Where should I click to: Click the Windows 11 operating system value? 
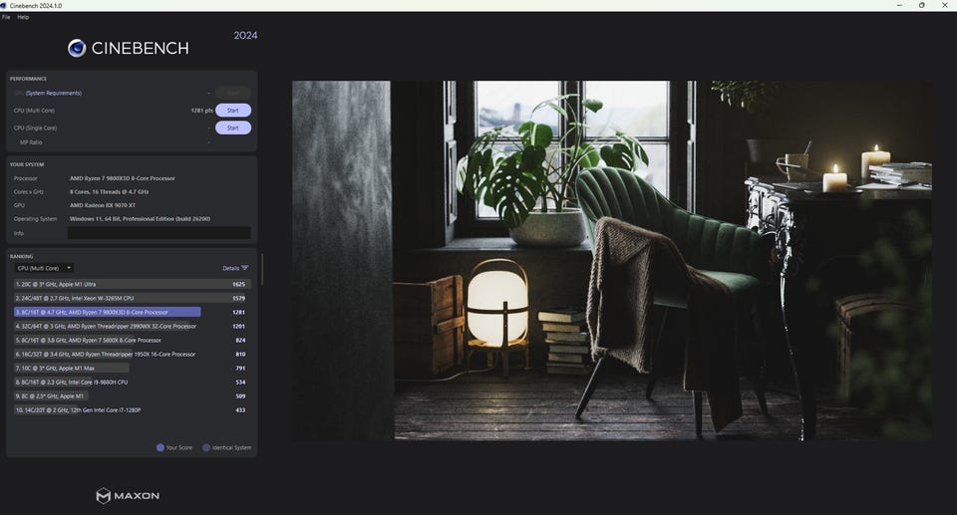point(140,218)
